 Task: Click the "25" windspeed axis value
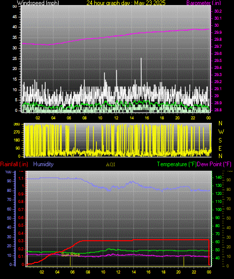pos(15,58)
